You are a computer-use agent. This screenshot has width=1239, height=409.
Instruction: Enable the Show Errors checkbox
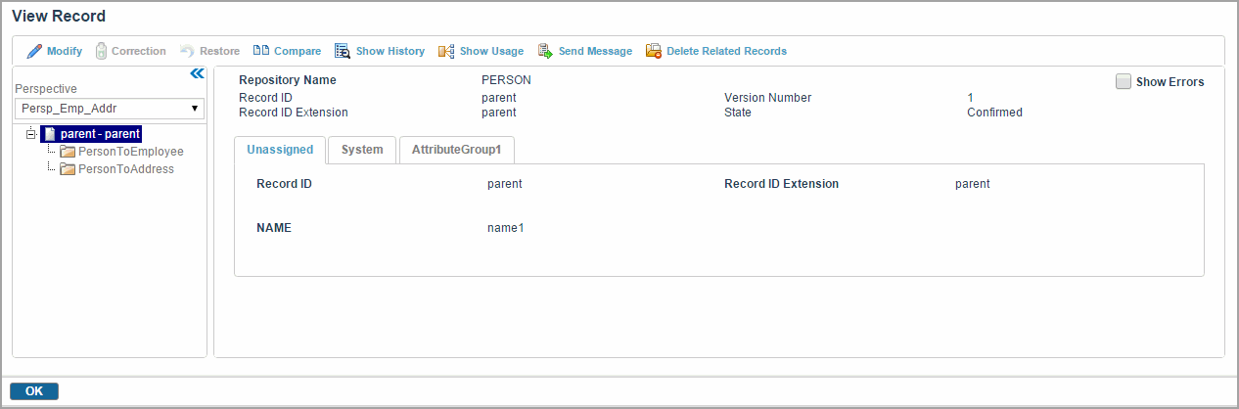click(x=1124, y=82)
